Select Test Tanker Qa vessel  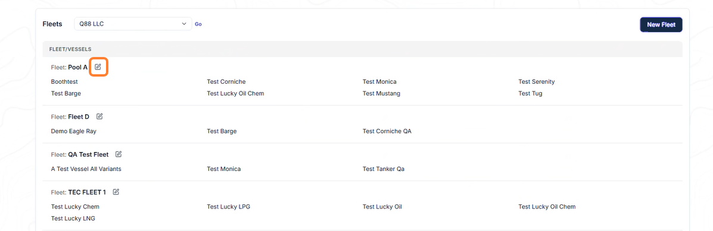click(384, 169)
